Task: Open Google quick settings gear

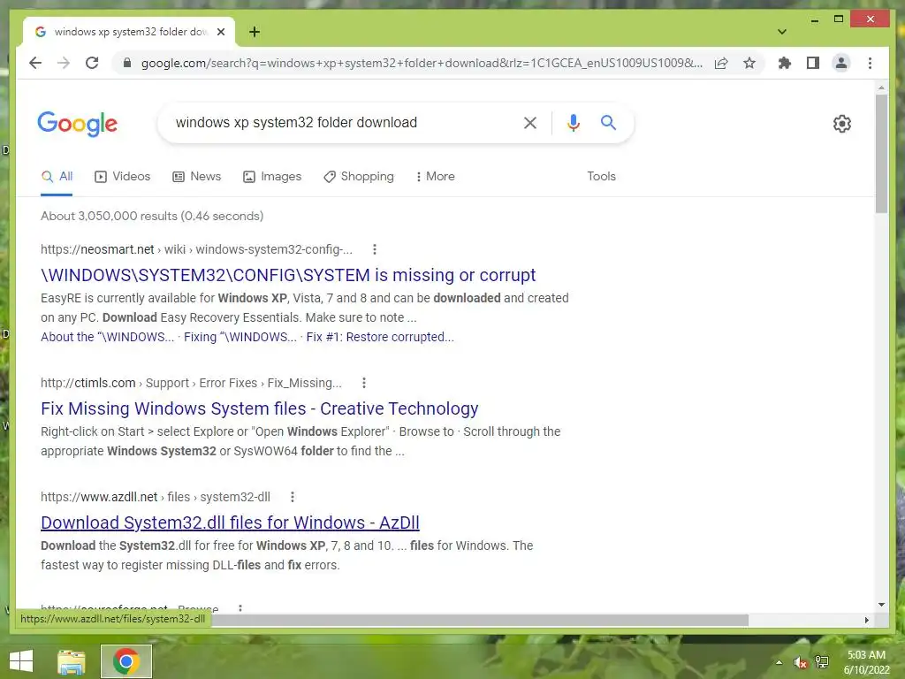Action: click(x=842, y=124)
